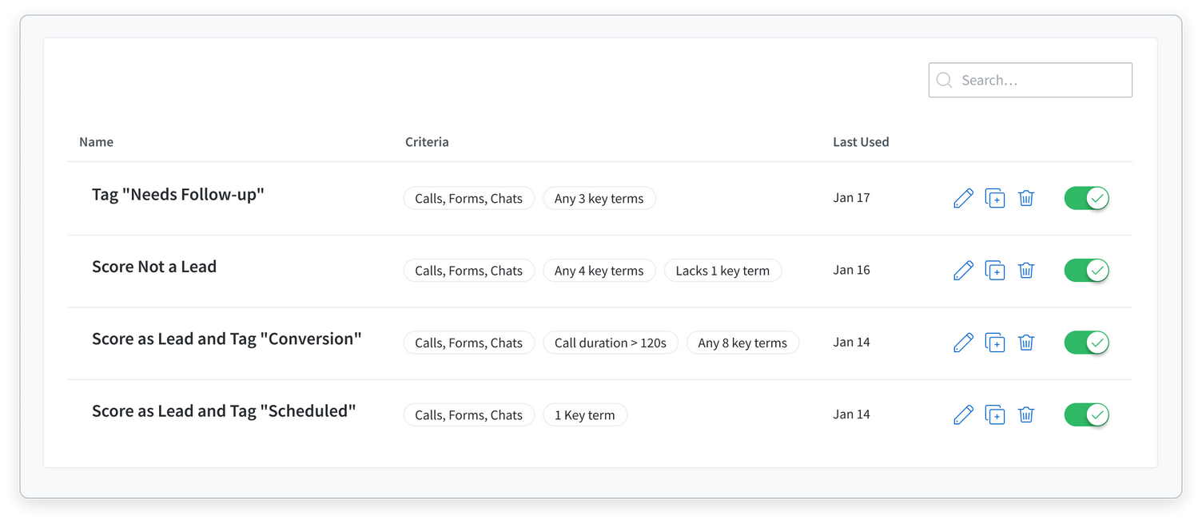Click the Search input field

[1039, 80]
